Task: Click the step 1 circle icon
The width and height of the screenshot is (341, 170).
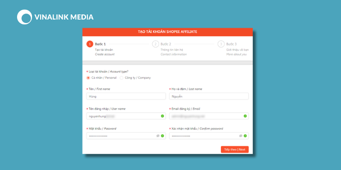Action: [x=90, y=44]
